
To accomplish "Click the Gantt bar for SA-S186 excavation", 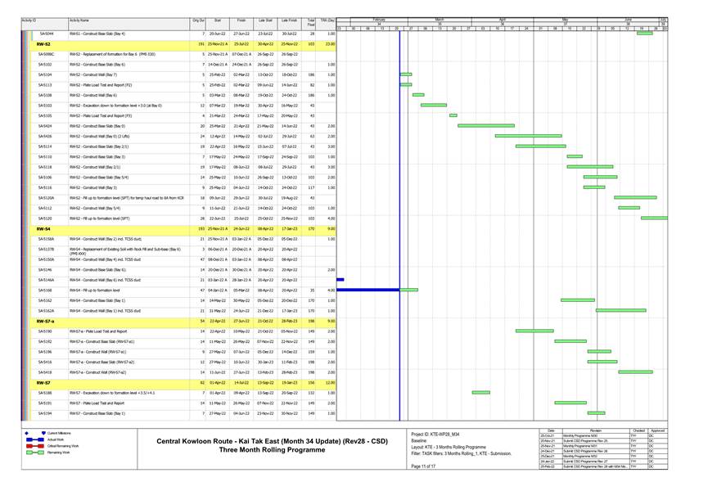I will [x=480, y=393].
